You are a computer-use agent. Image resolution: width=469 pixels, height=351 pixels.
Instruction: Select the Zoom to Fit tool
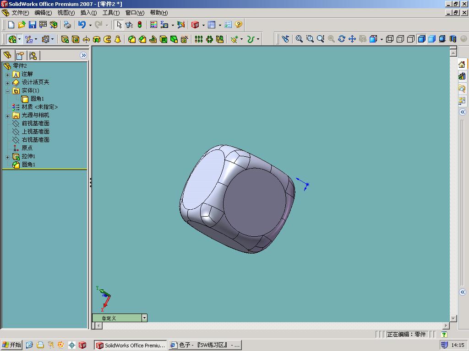[299, 39]
